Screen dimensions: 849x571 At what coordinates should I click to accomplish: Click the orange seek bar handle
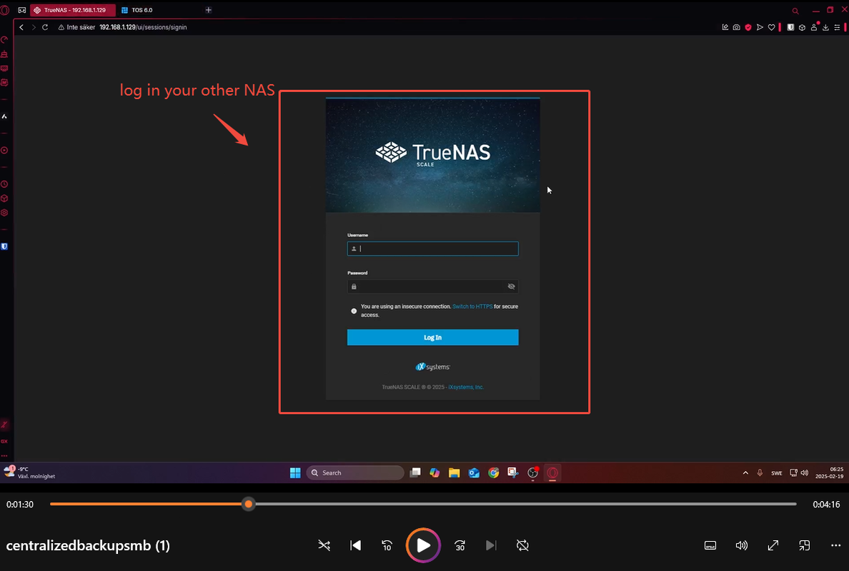(249, 504)
